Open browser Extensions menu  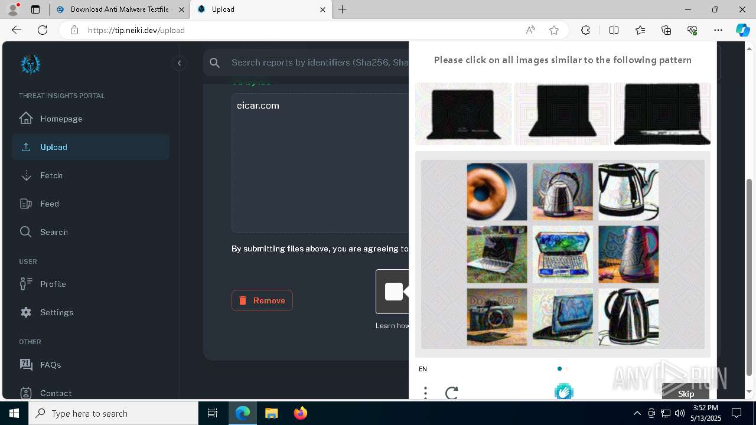pyautogui.click(x=585, y=30)
